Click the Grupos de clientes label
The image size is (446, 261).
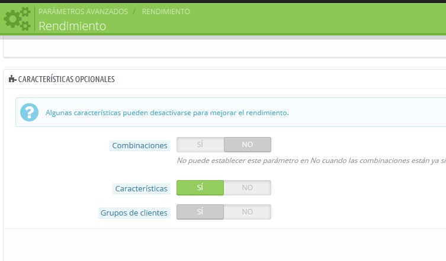click(134, 213)
